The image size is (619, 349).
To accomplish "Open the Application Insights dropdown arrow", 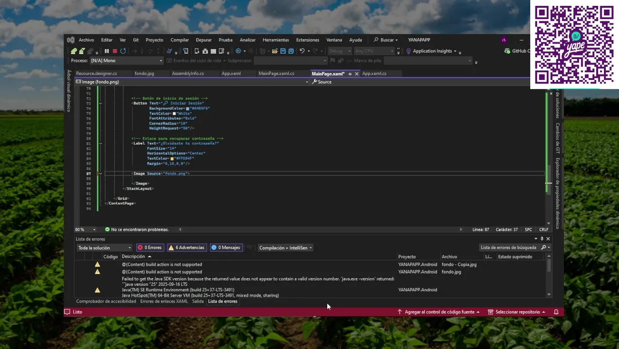I will 455,51.
